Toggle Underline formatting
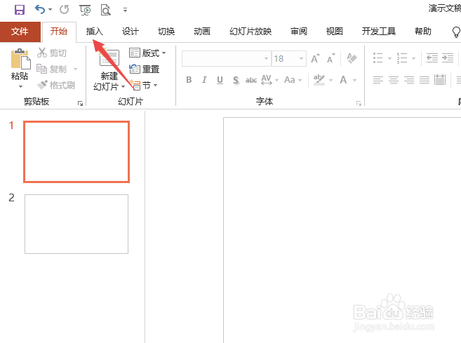Screen dimensions: 461x343 (x=220, y=80)
